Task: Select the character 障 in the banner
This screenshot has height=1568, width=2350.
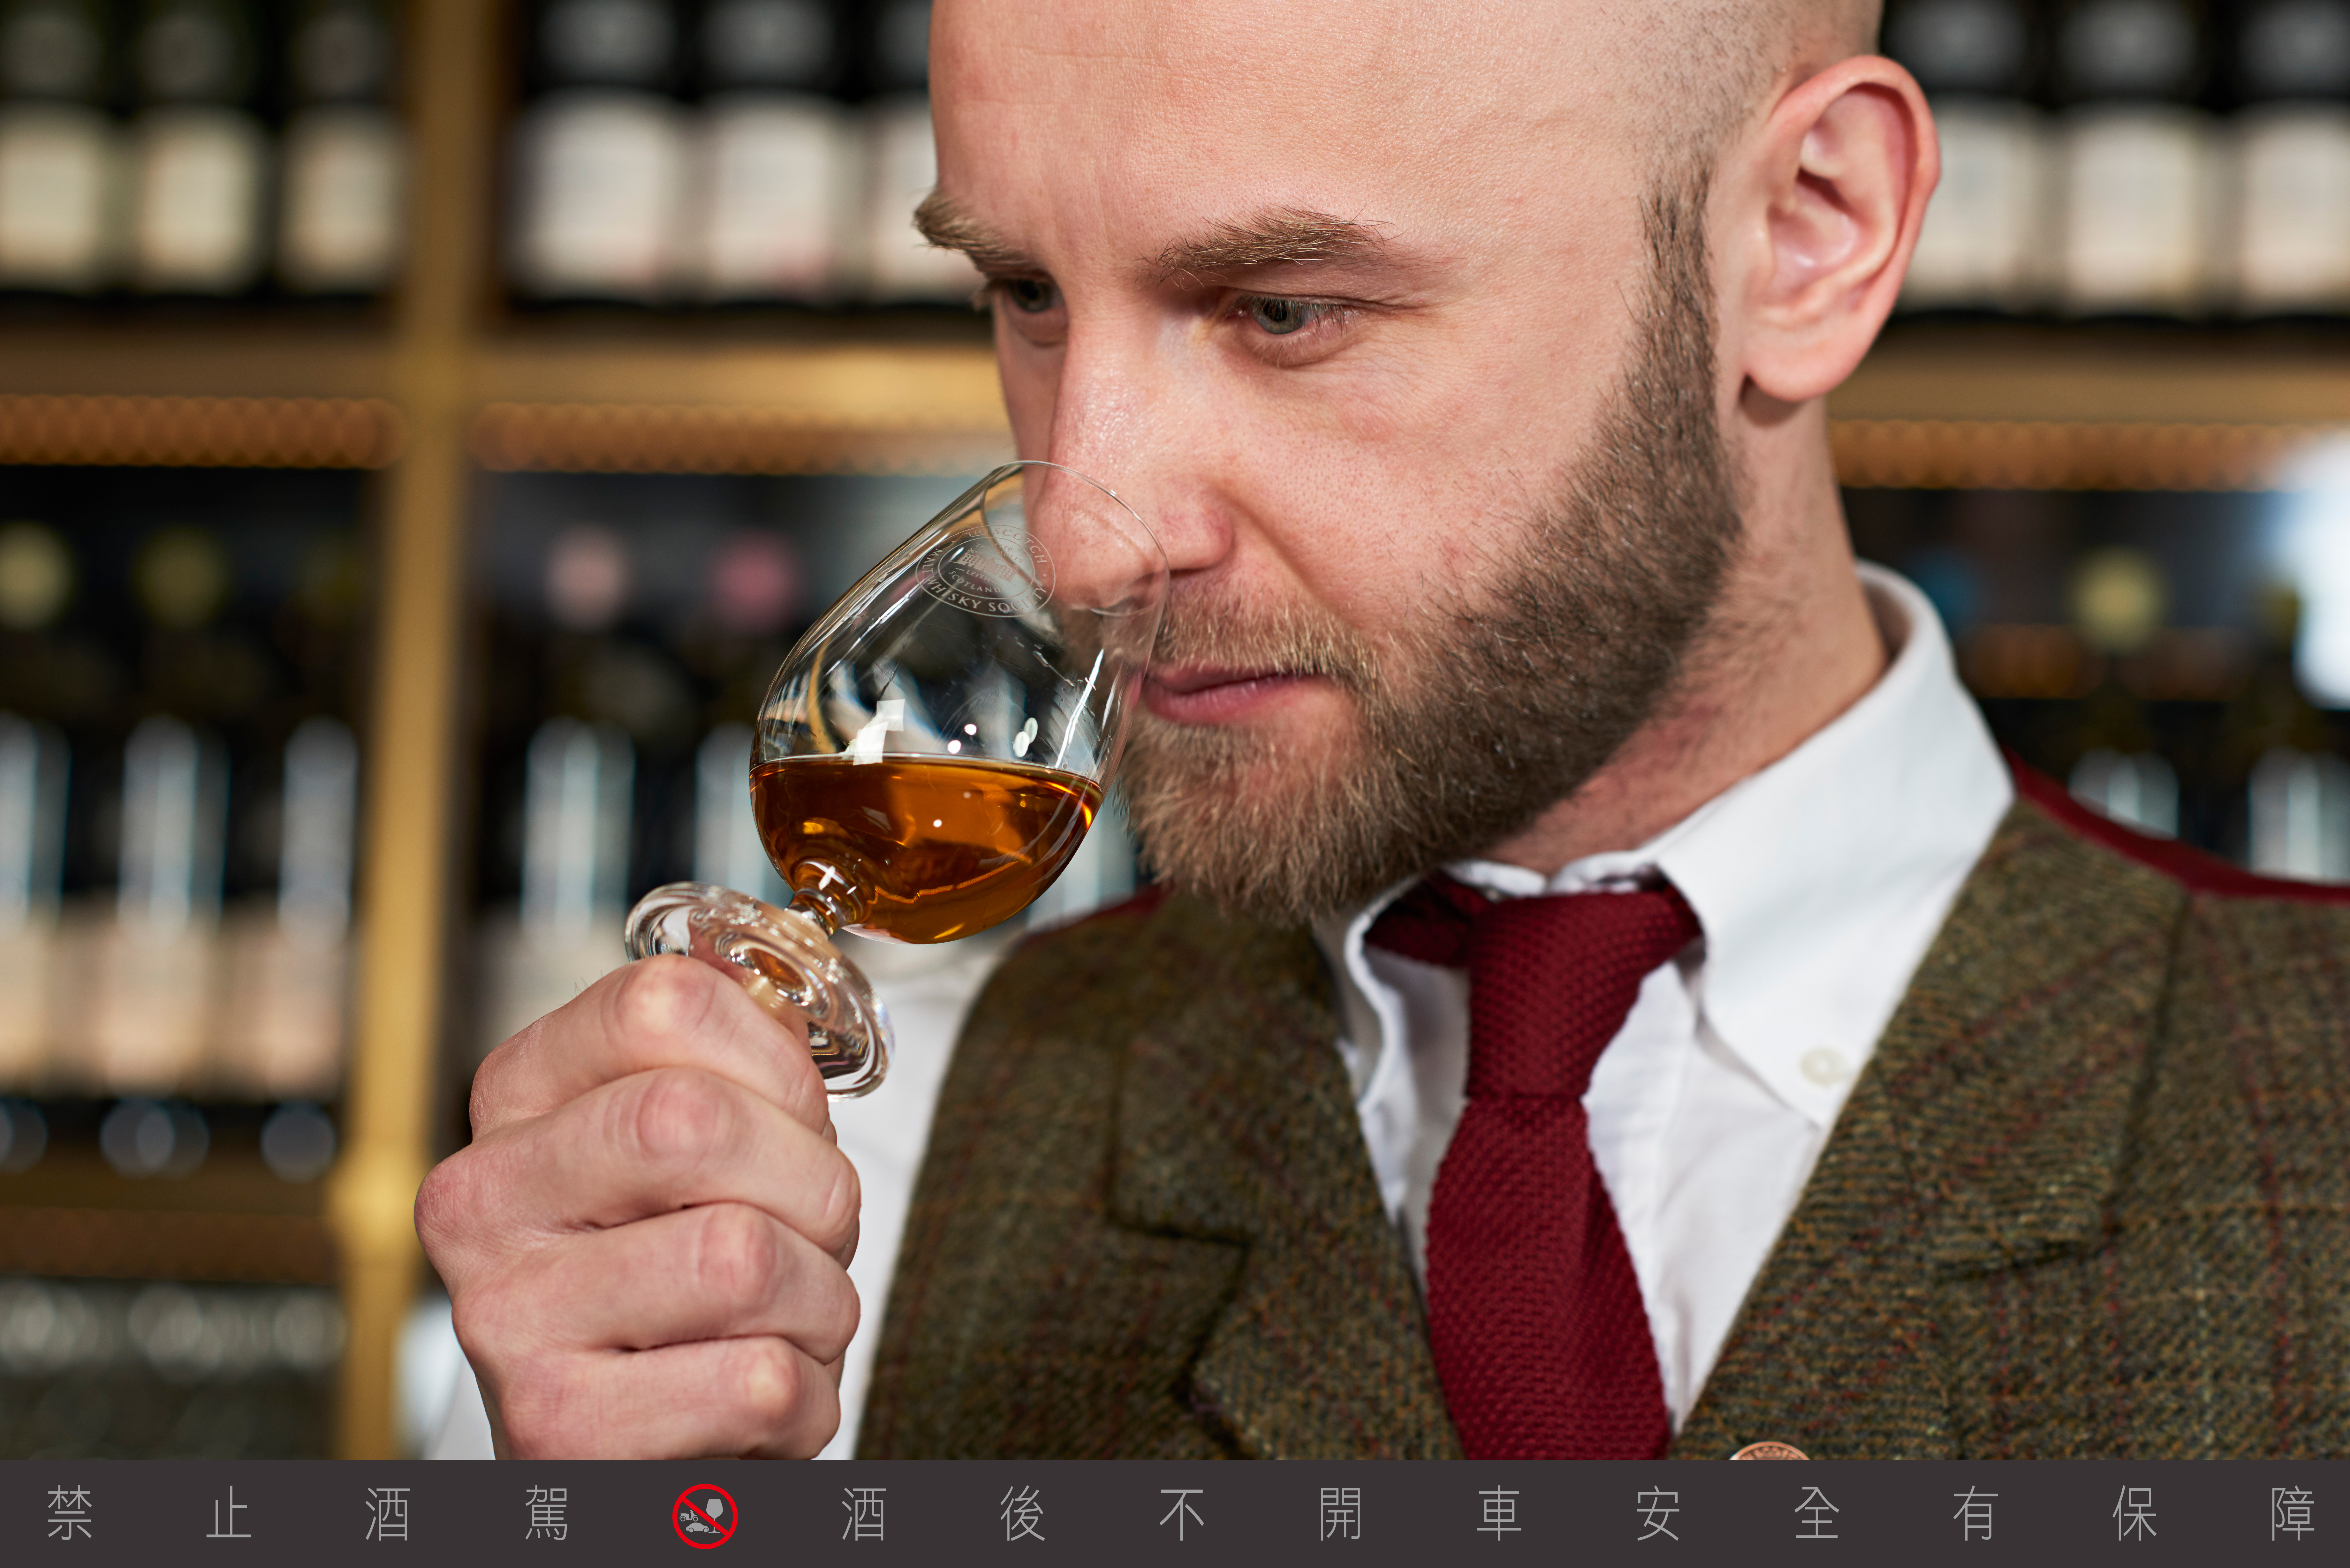Action: 2293,1513
